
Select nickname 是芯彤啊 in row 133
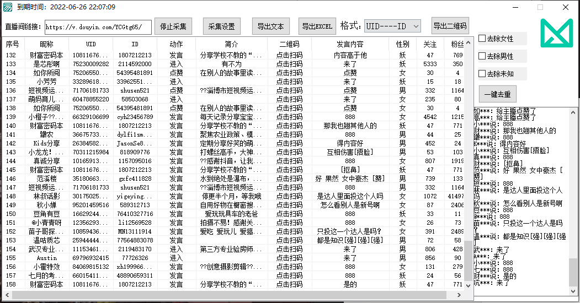click(x=46, y=64)
